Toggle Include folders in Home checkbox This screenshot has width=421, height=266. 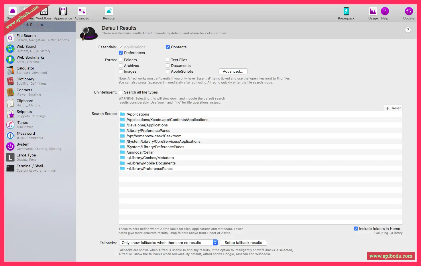[356, 229]
